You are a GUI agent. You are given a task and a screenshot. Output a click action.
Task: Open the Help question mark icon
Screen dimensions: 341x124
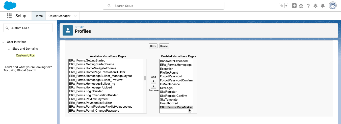[308, 6]
